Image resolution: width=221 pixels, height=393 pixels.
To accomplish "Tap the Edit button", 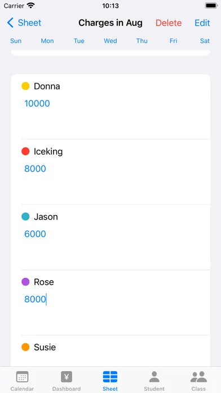I will pos(202,23).
